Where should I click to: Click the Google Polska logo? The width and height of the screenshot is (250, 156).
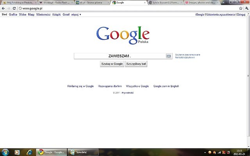123,35
